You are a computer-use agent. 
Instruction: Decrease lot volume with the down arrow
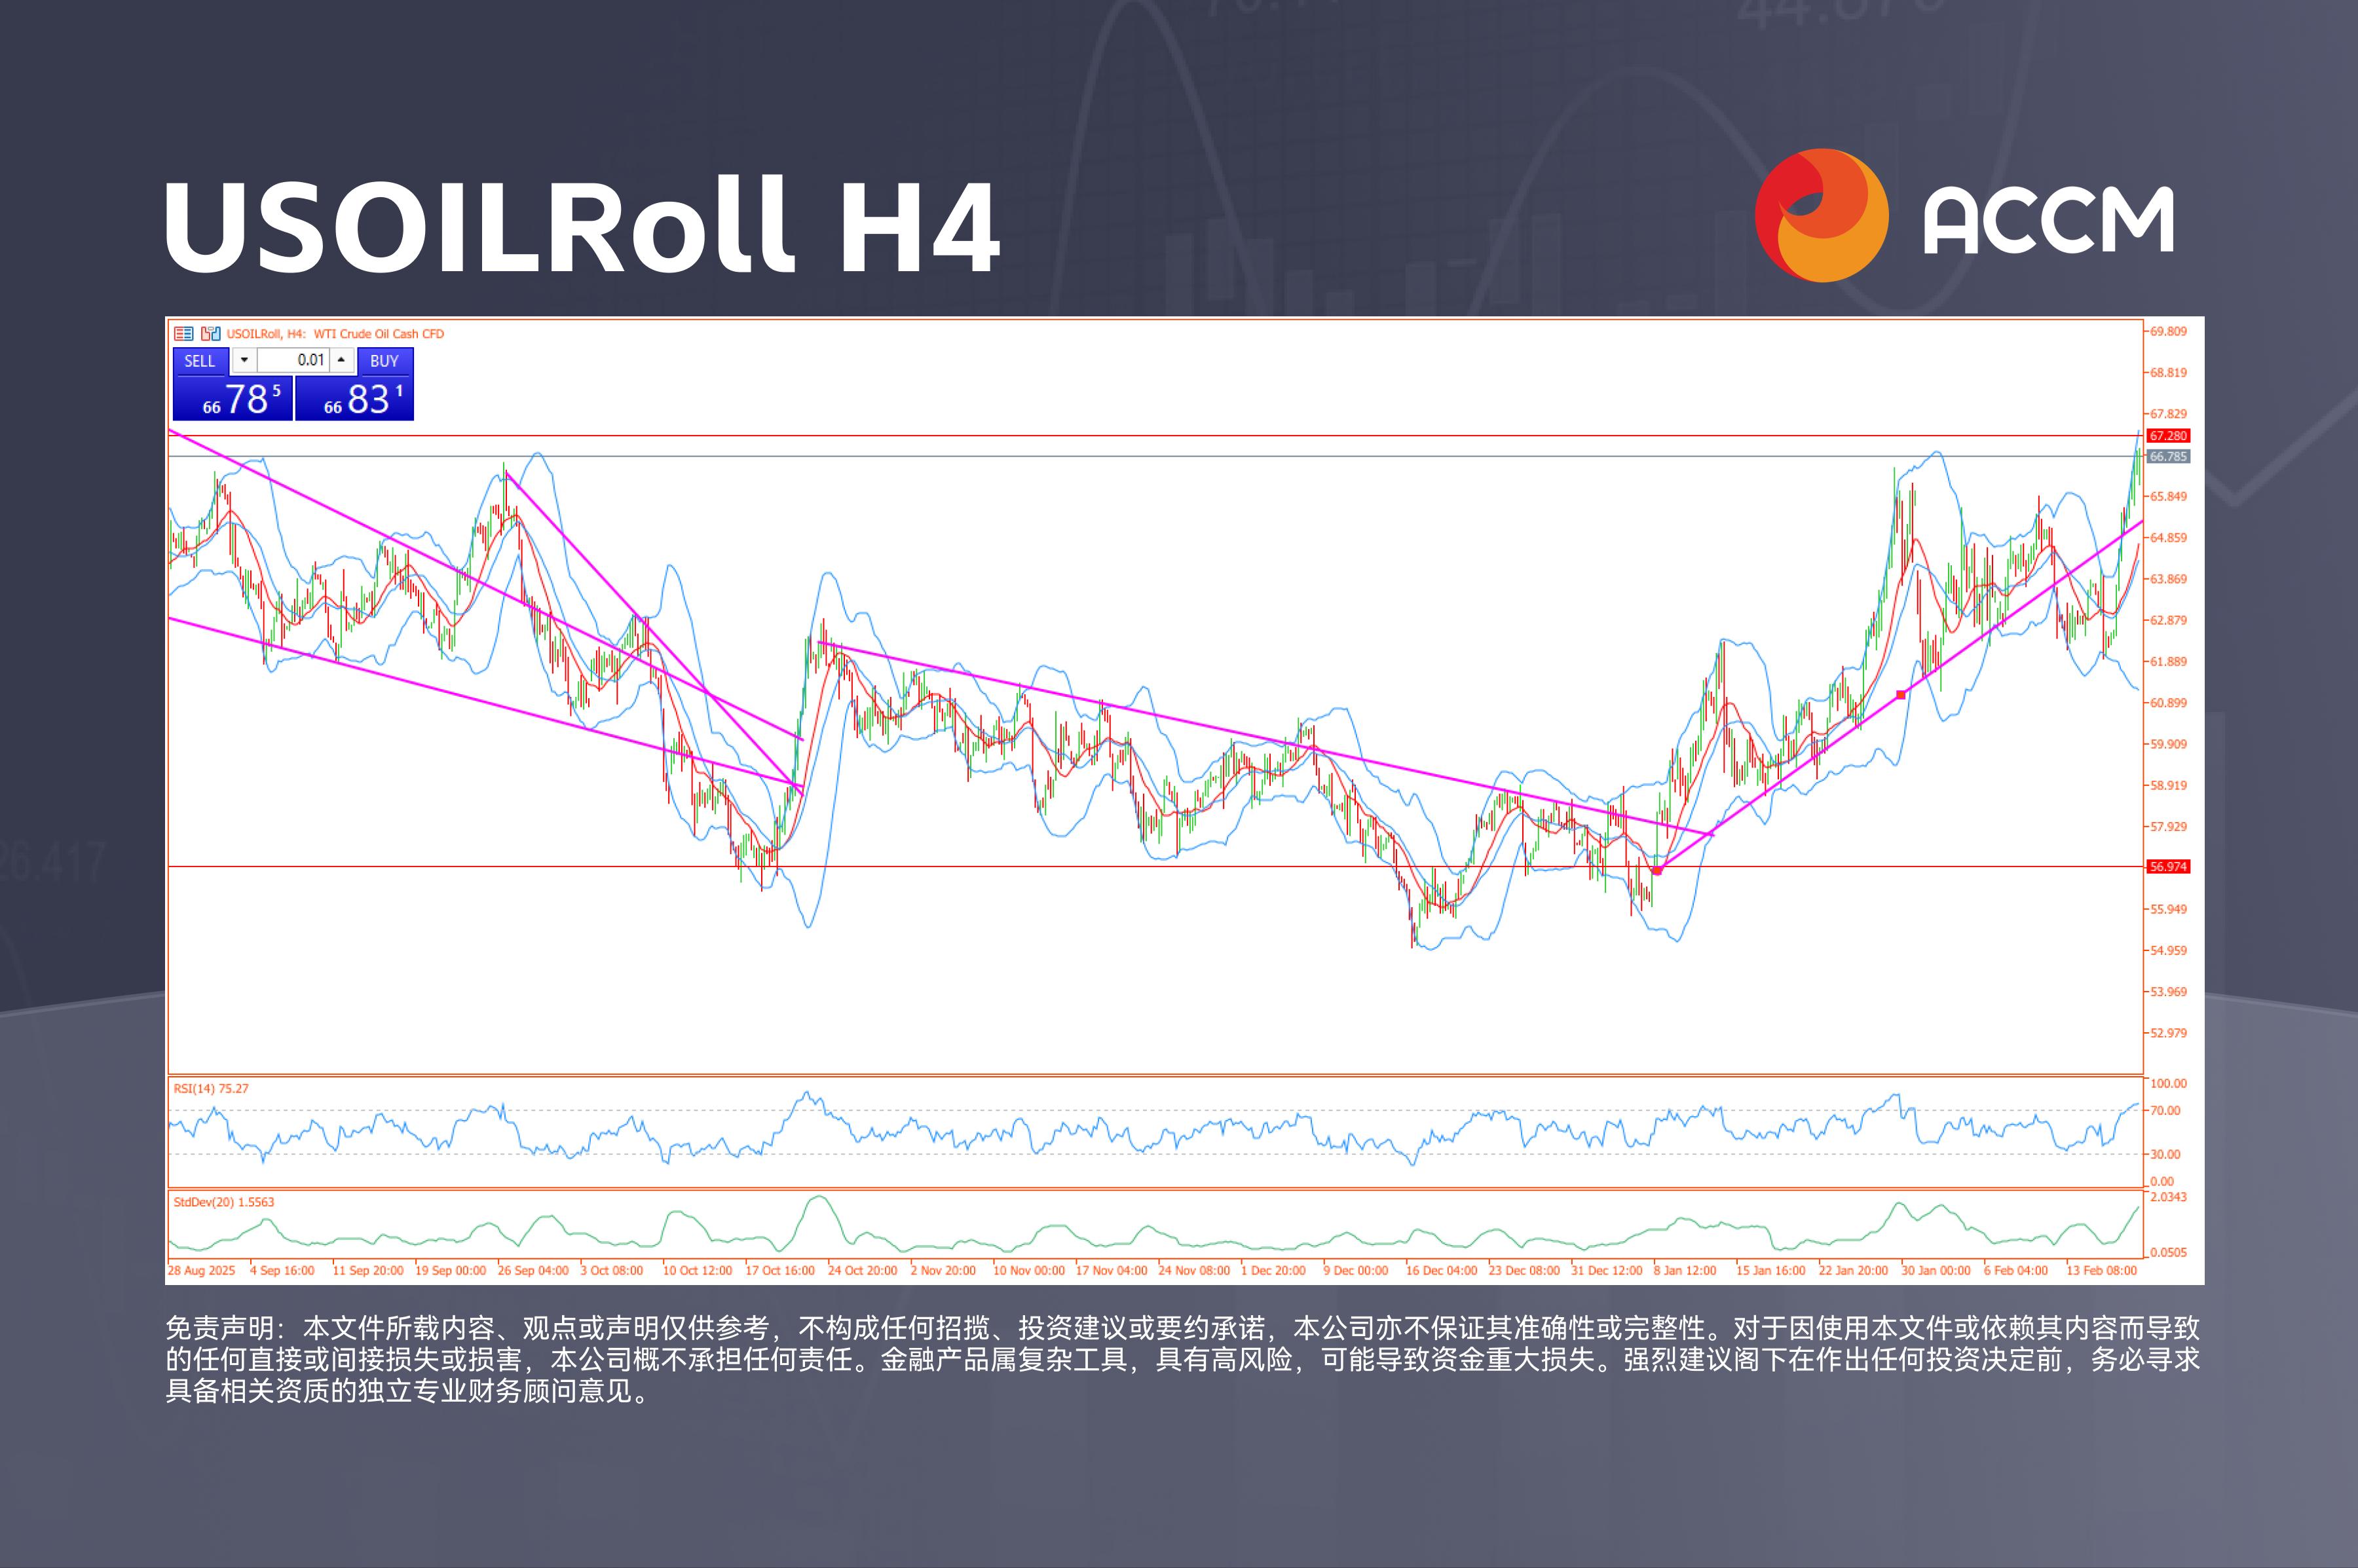[x=244, y=361]
